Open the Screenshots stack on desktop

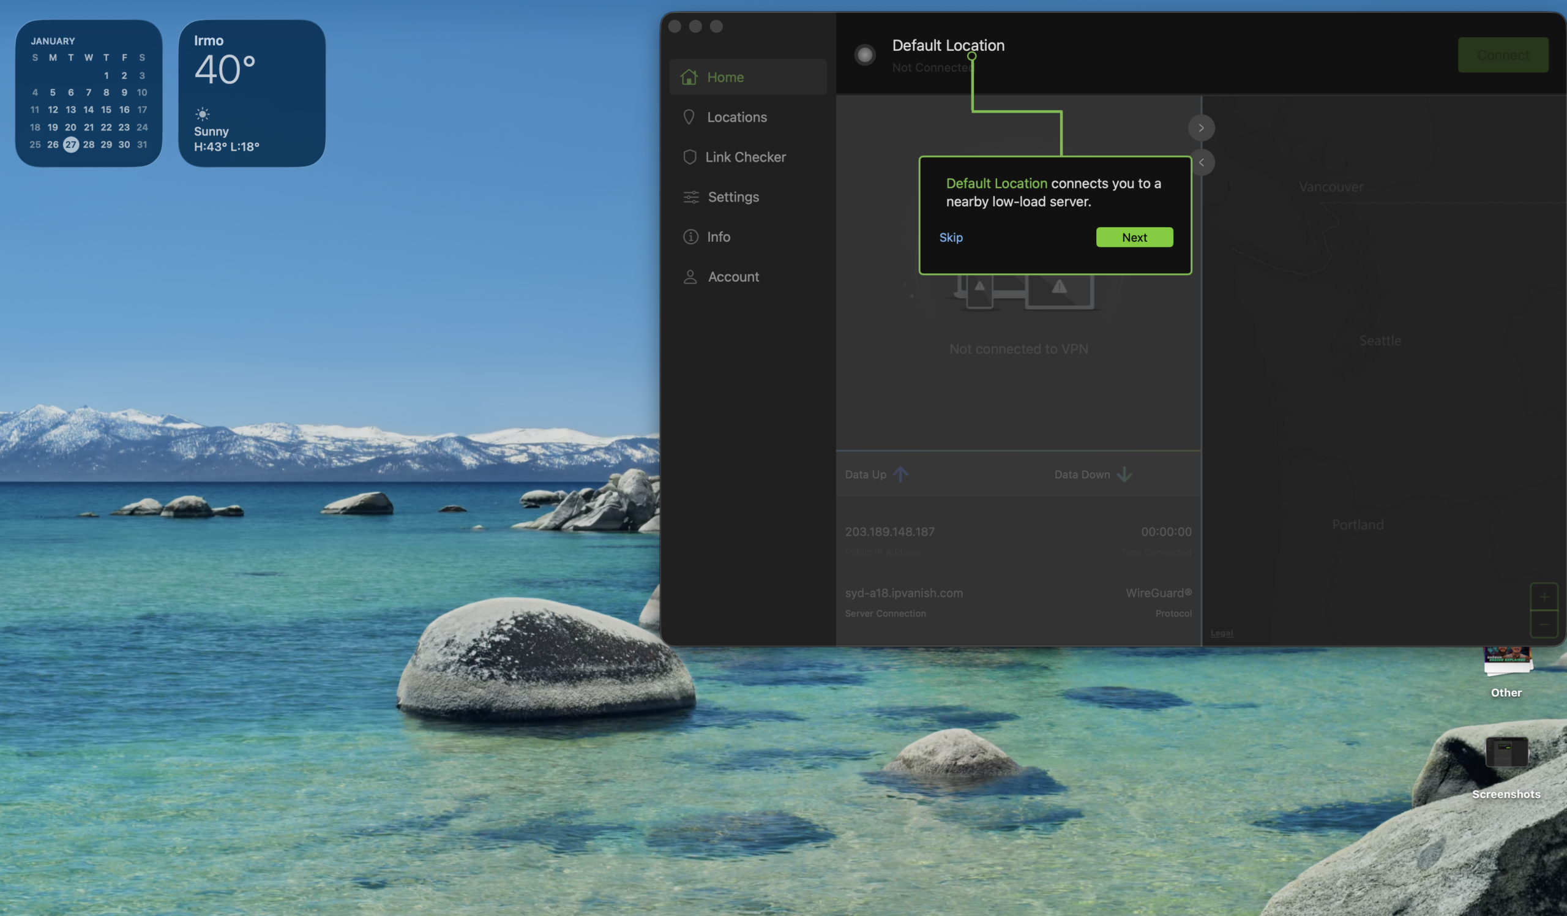(x=1505, y=753)
